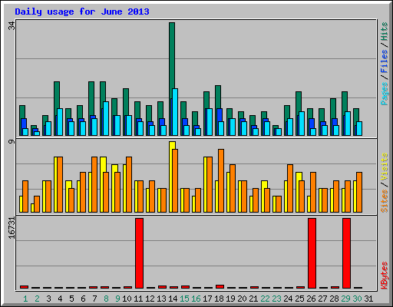Viewport: 393px width, 307px height.
Task: Click day label "16" on the x-axis
Action: 196,299
